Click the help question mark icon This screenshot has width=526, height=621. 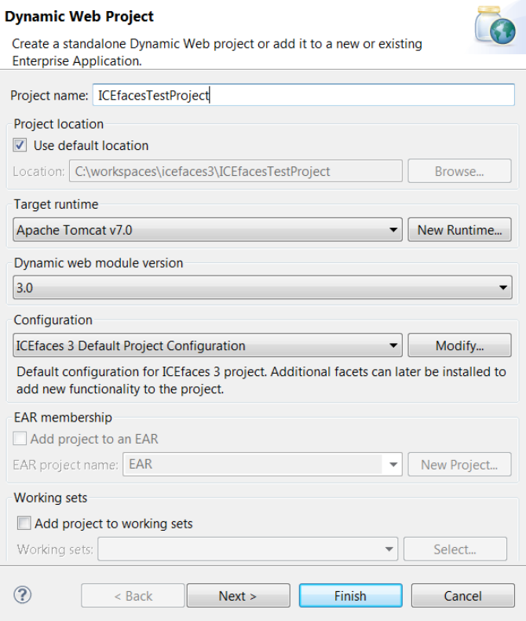click(x=22, y=594)
